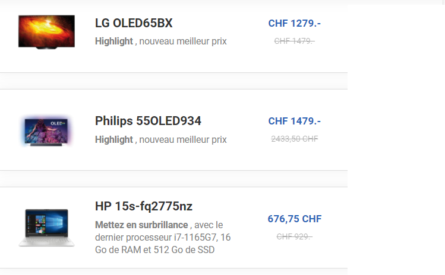
Task: Click the LG OLED65BX product title
Action: click(x=134, y=23)
